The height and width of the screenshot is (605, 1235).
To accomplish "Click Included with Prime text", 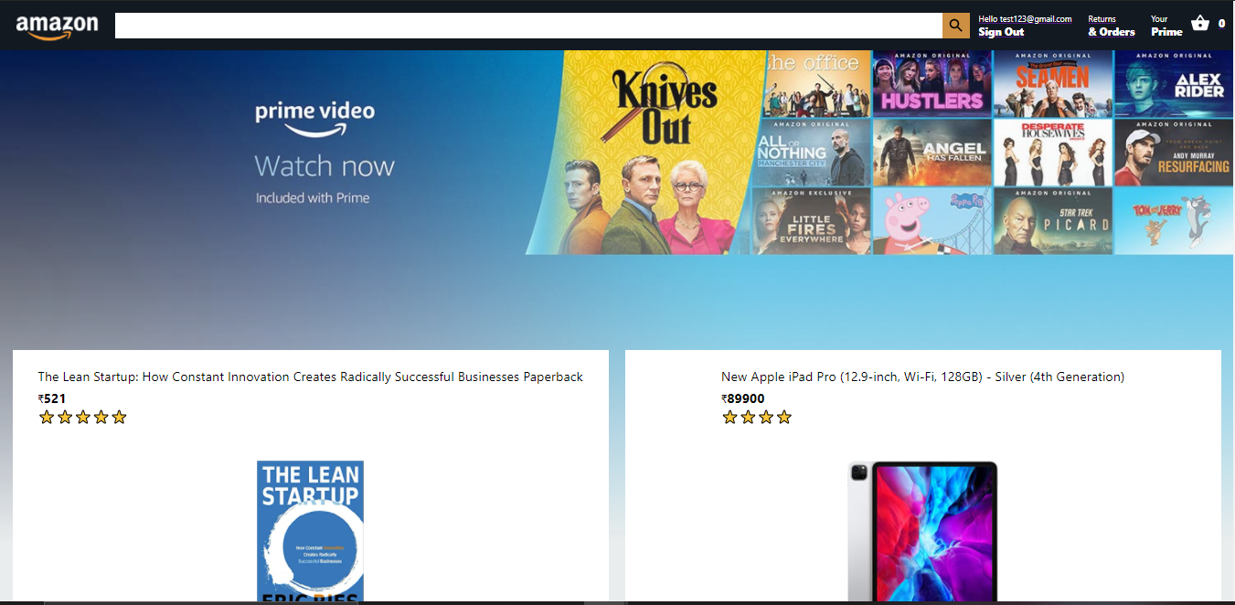I will [313, 197].
